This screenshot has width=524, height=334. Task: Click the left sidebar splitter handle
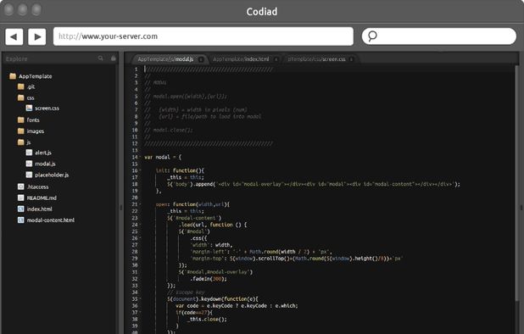point(121,208)
